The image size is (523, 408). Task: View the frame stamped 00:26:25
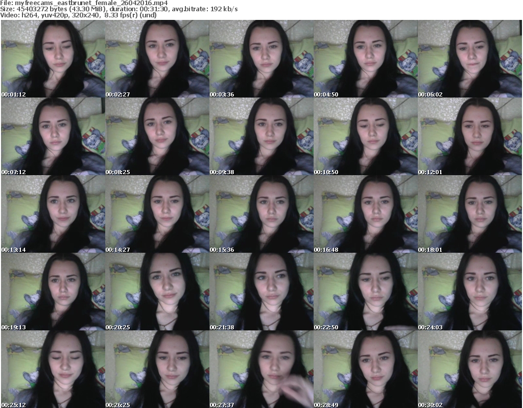coord(157,369)
